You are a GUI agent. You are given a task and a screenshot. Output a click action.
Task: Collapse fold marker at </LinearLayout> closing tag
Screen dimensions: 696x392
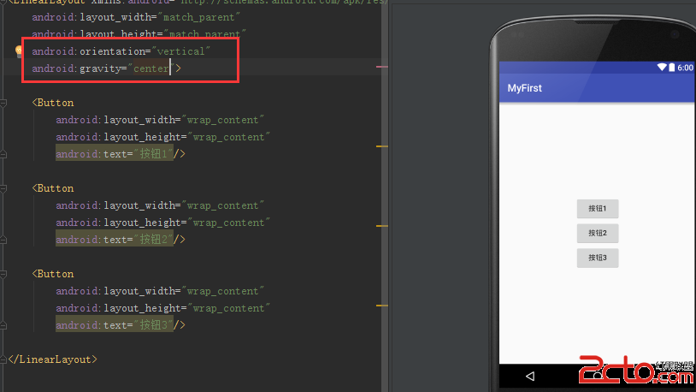click(3, 359)
